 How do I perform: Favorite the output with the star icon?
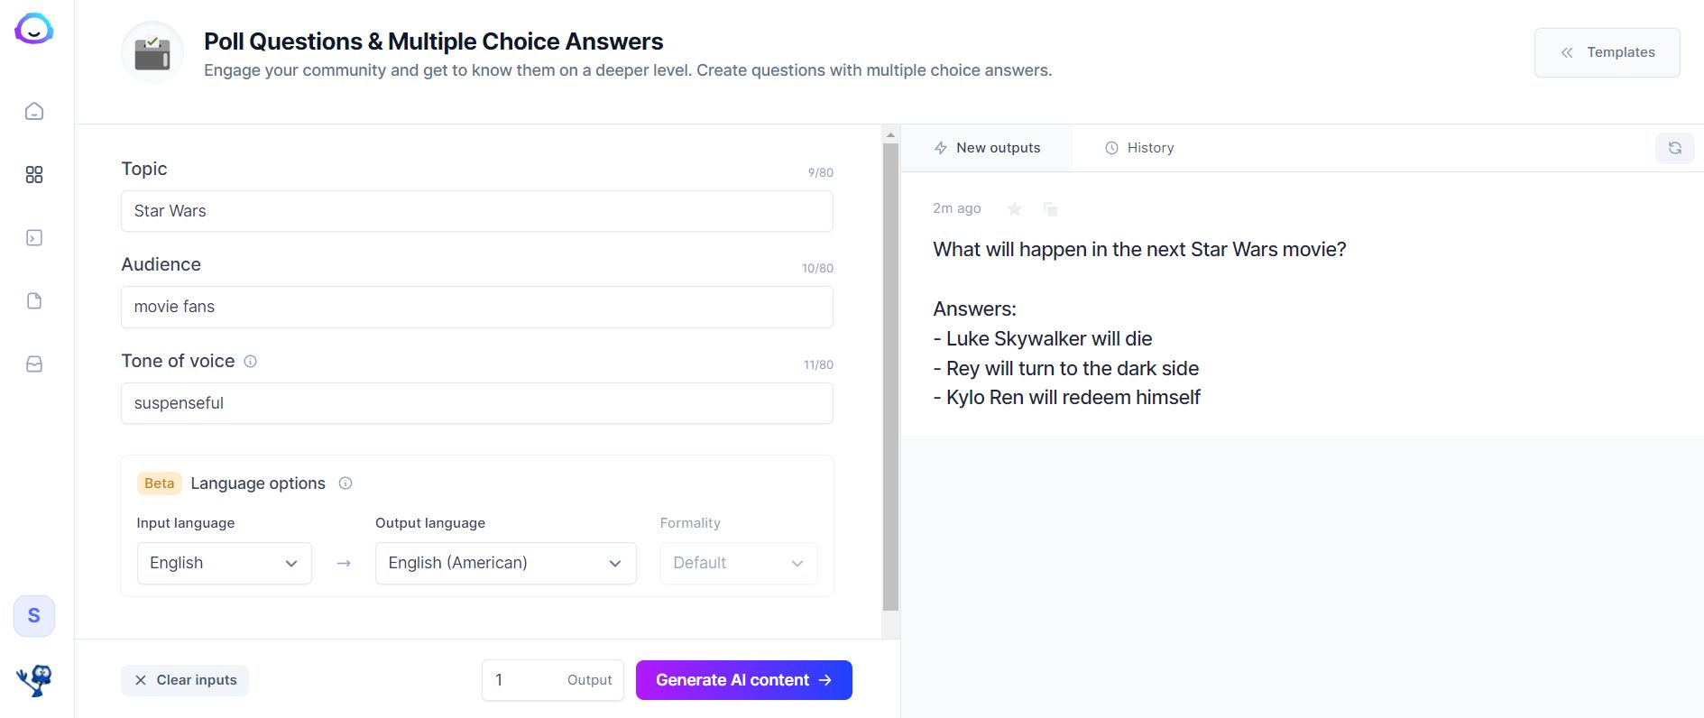[x=1015, y=208]
